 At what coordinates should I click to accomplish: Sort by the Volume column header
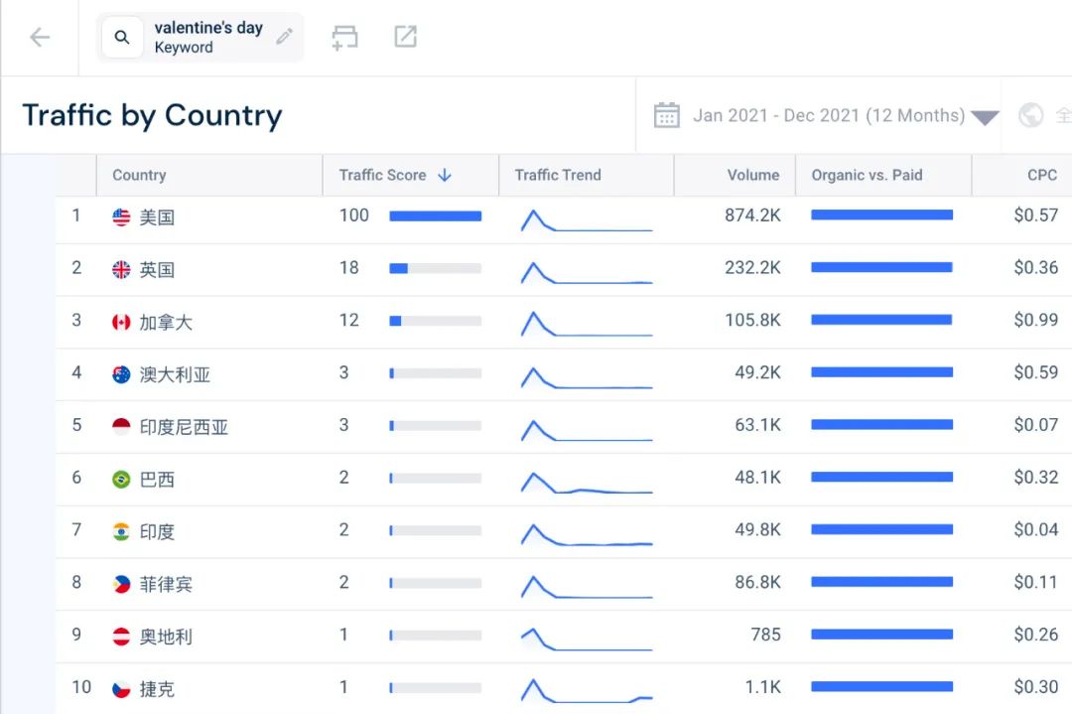[752, 175]
